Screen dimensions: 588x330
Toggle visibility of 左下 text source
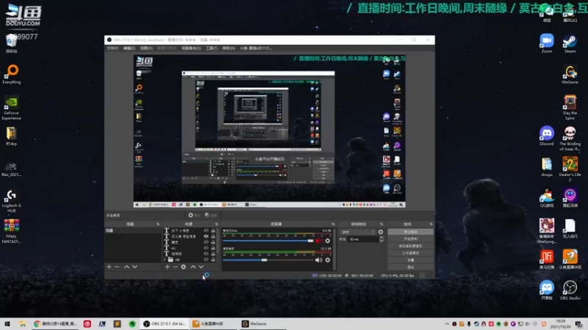point(206,231)
